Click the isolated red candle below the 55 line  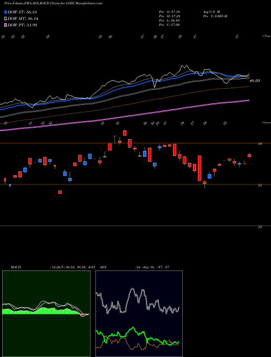click(x=60, y=192)
